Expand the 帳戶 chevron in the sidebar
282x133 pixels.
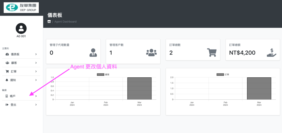tap(36, 96)
